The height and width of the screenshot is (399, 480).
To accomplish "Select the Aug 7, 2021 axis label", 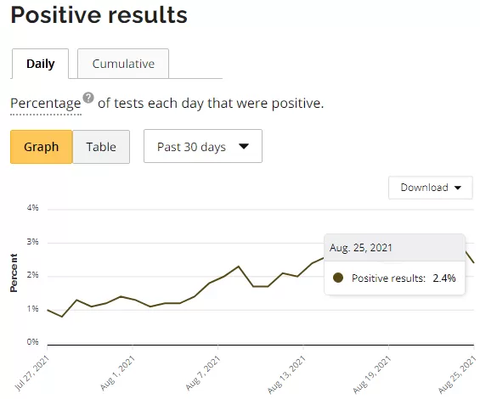I will (203, 373).
